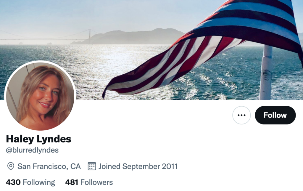Viewport: 303px width, 191px height.
Task: Click the word Following
Action: pos(39,182)
